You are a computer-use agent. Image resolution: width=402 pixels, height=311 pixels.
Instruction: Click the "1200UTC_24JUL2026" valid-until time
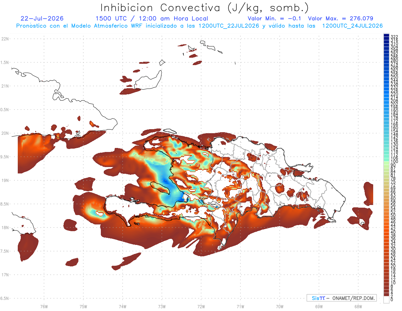click(352, 26)
